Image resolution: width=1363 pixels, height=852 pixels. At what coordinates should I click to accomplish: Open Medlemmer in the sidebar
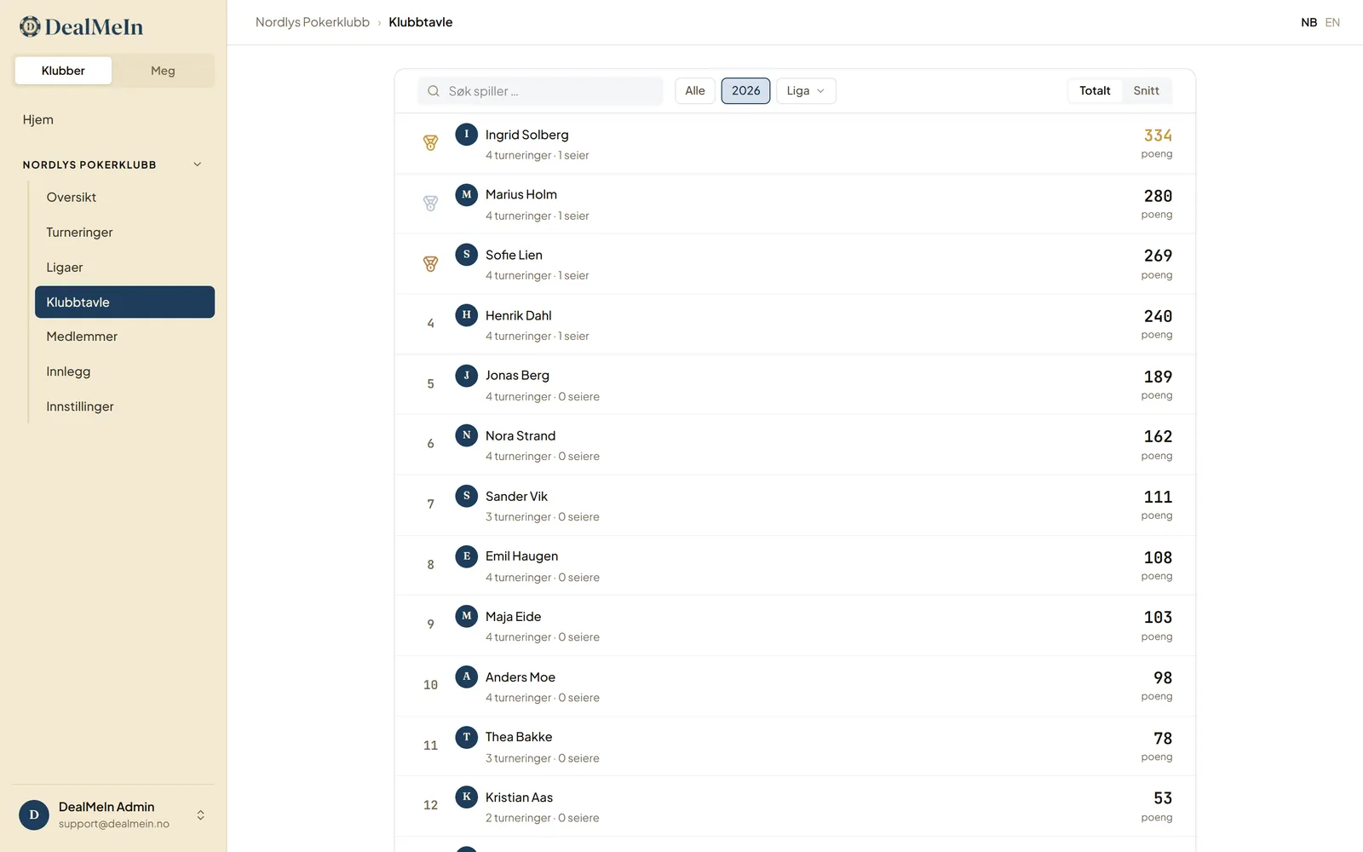pos(124,337)
